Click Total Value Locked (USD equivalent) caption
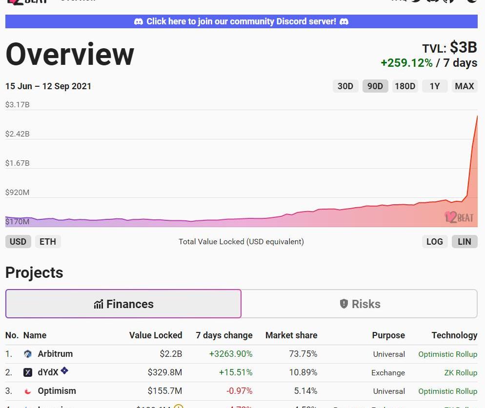485x408 pixels. pos(241,242)
